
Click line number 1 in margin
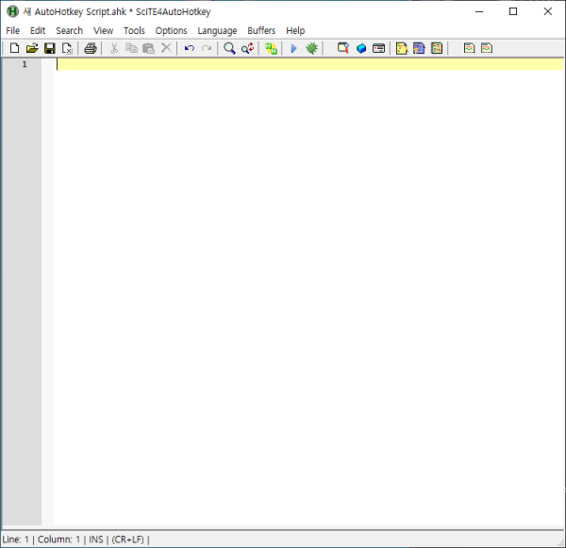[25, 64]
